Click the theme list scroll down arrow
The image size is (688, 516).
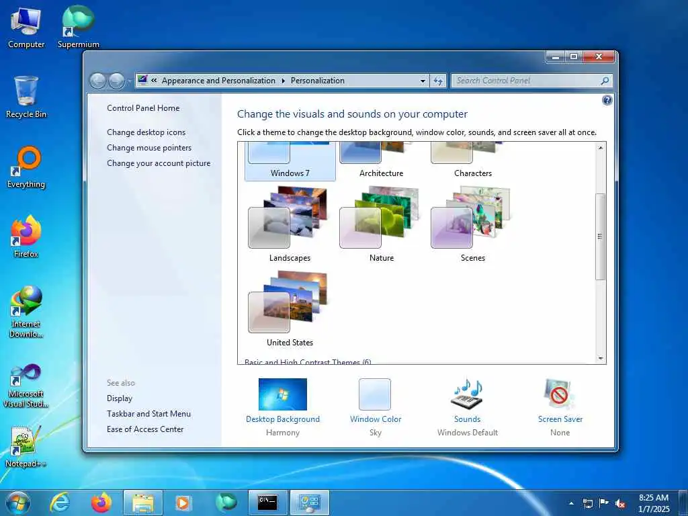click(x=601, y=358)
